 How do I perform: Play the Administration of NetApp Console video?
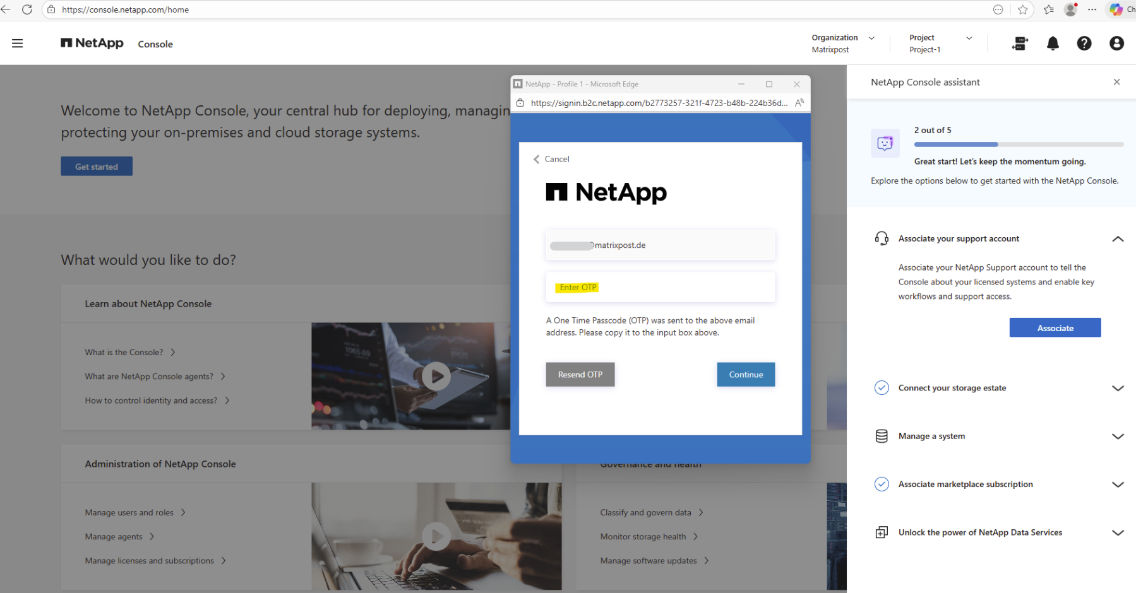[x=436, y=536]
